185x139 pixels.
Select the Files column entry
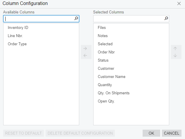[x=131, y=27]
